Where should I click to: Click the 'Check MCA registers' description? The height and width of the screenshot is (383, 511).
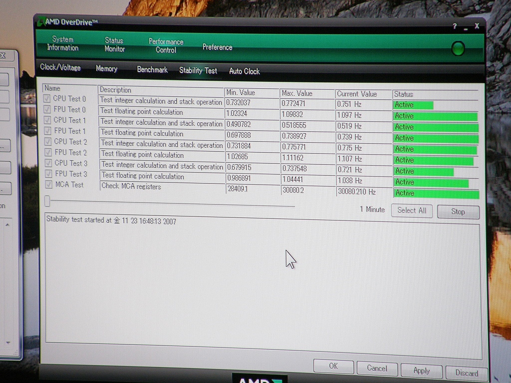tap(131, 187)
